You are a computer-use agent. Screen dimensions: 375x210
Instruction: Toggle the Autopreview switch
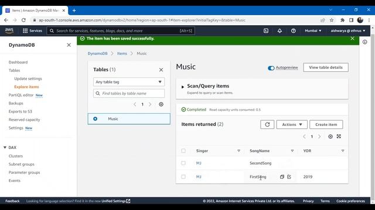271,68
